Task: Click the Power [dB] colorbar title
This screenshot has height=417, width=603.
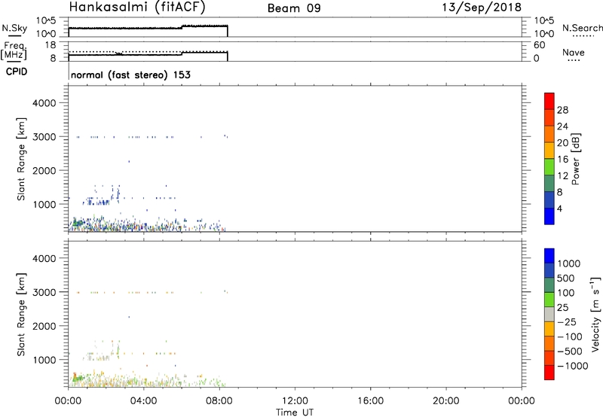Action: pyautogui.click(x=575, y=159)
